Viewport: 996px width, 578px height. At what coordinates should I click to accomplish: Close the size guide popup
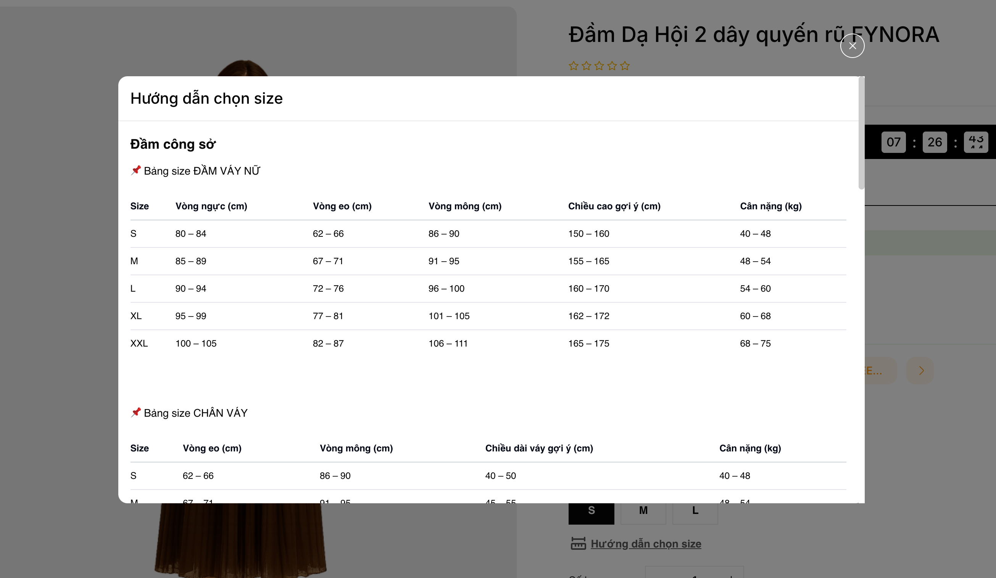point(852,46)
